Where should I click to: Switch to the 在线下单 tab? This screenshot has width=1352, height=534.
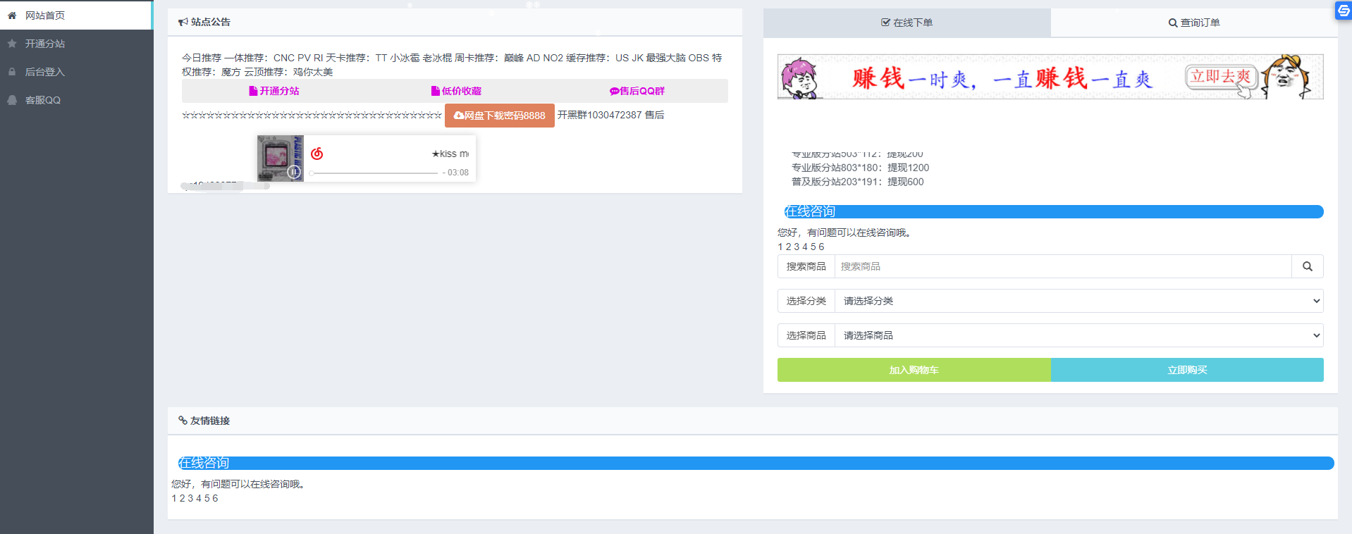click(x=907, y=23)
